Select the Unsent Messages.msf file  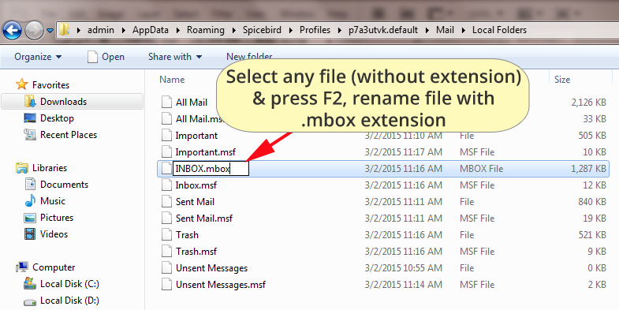[x=221, y=285]
